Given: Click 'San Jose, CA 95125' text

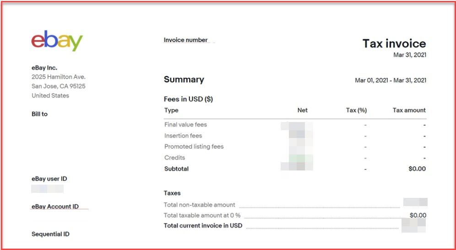Looking at the screenshot, I should [x=59, y=86].
